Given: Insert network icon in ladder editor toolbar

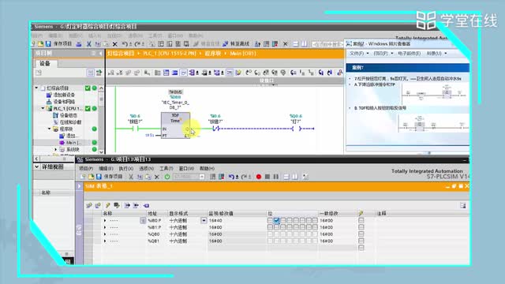Looking at the screenshot, I should tap(110, 73).
